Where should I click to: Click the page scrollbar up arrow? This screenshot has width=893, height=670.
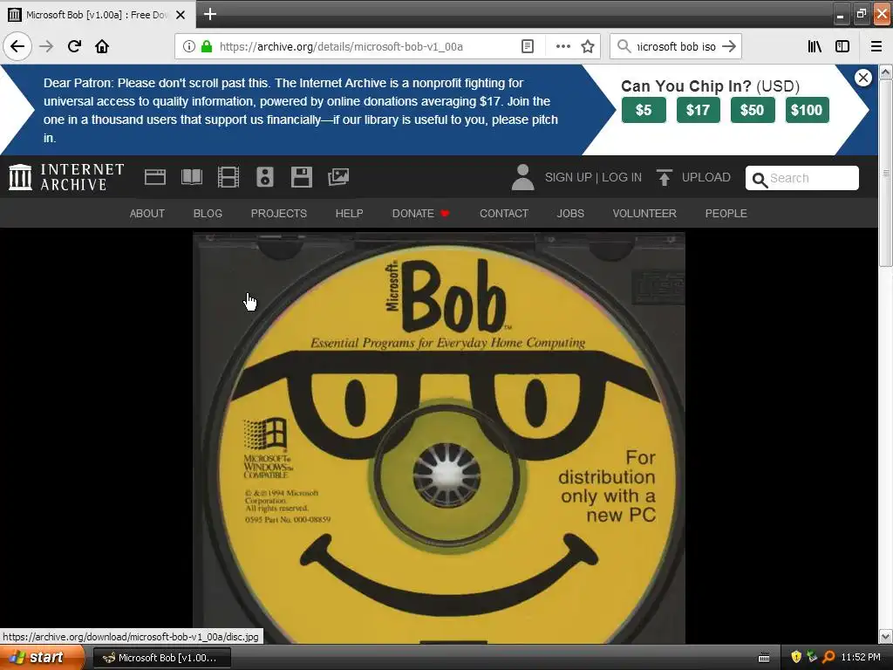[x=886, y=72]
